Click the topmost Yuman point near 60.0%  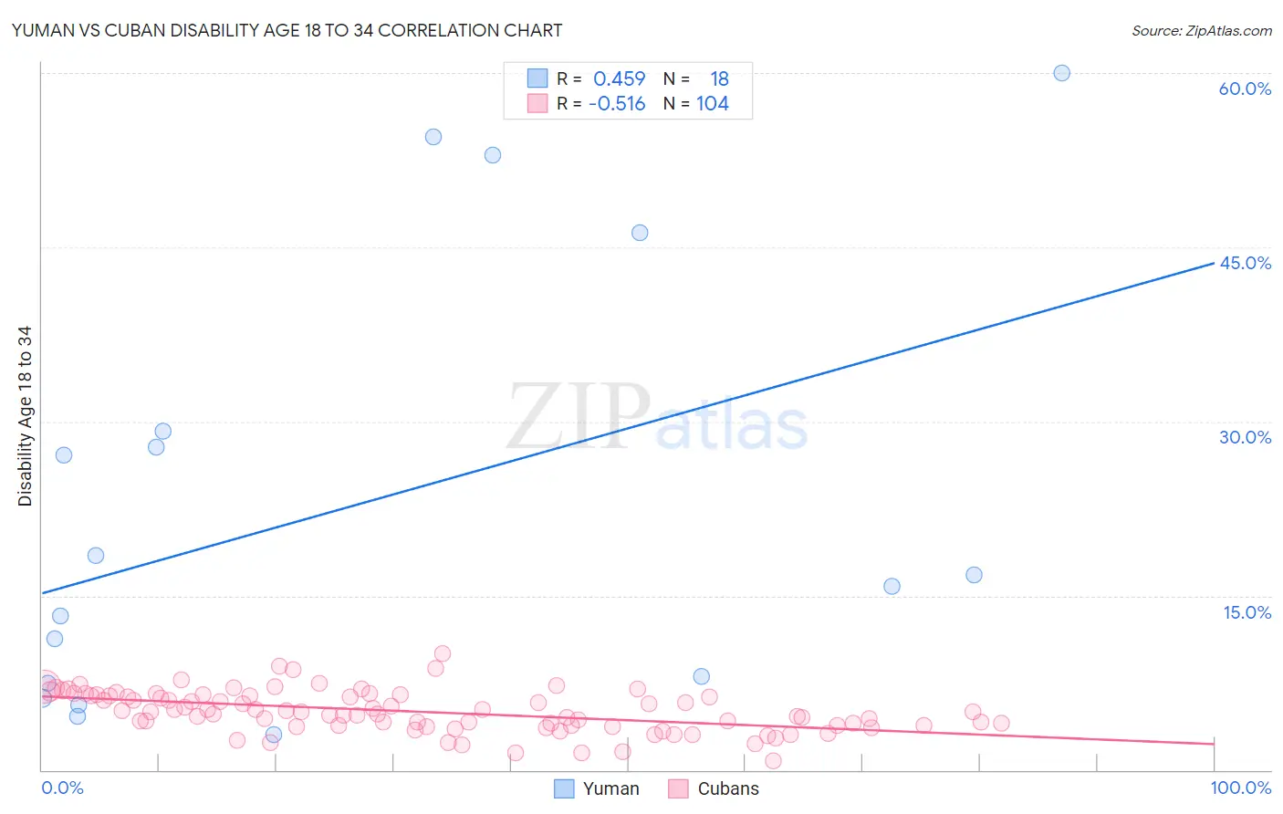(1061, 73)
